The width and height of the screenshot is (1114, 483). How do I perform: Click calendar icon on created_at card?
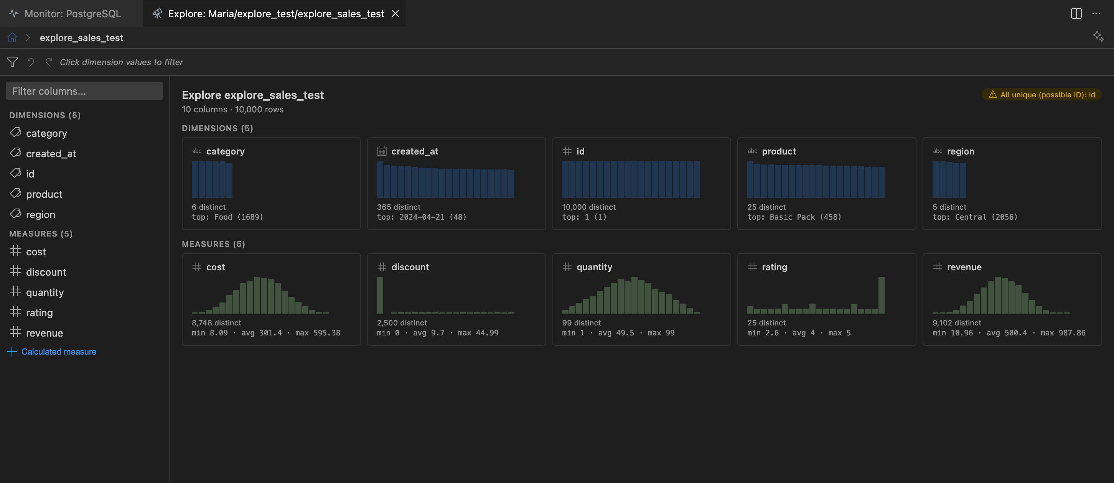(381, 151)
